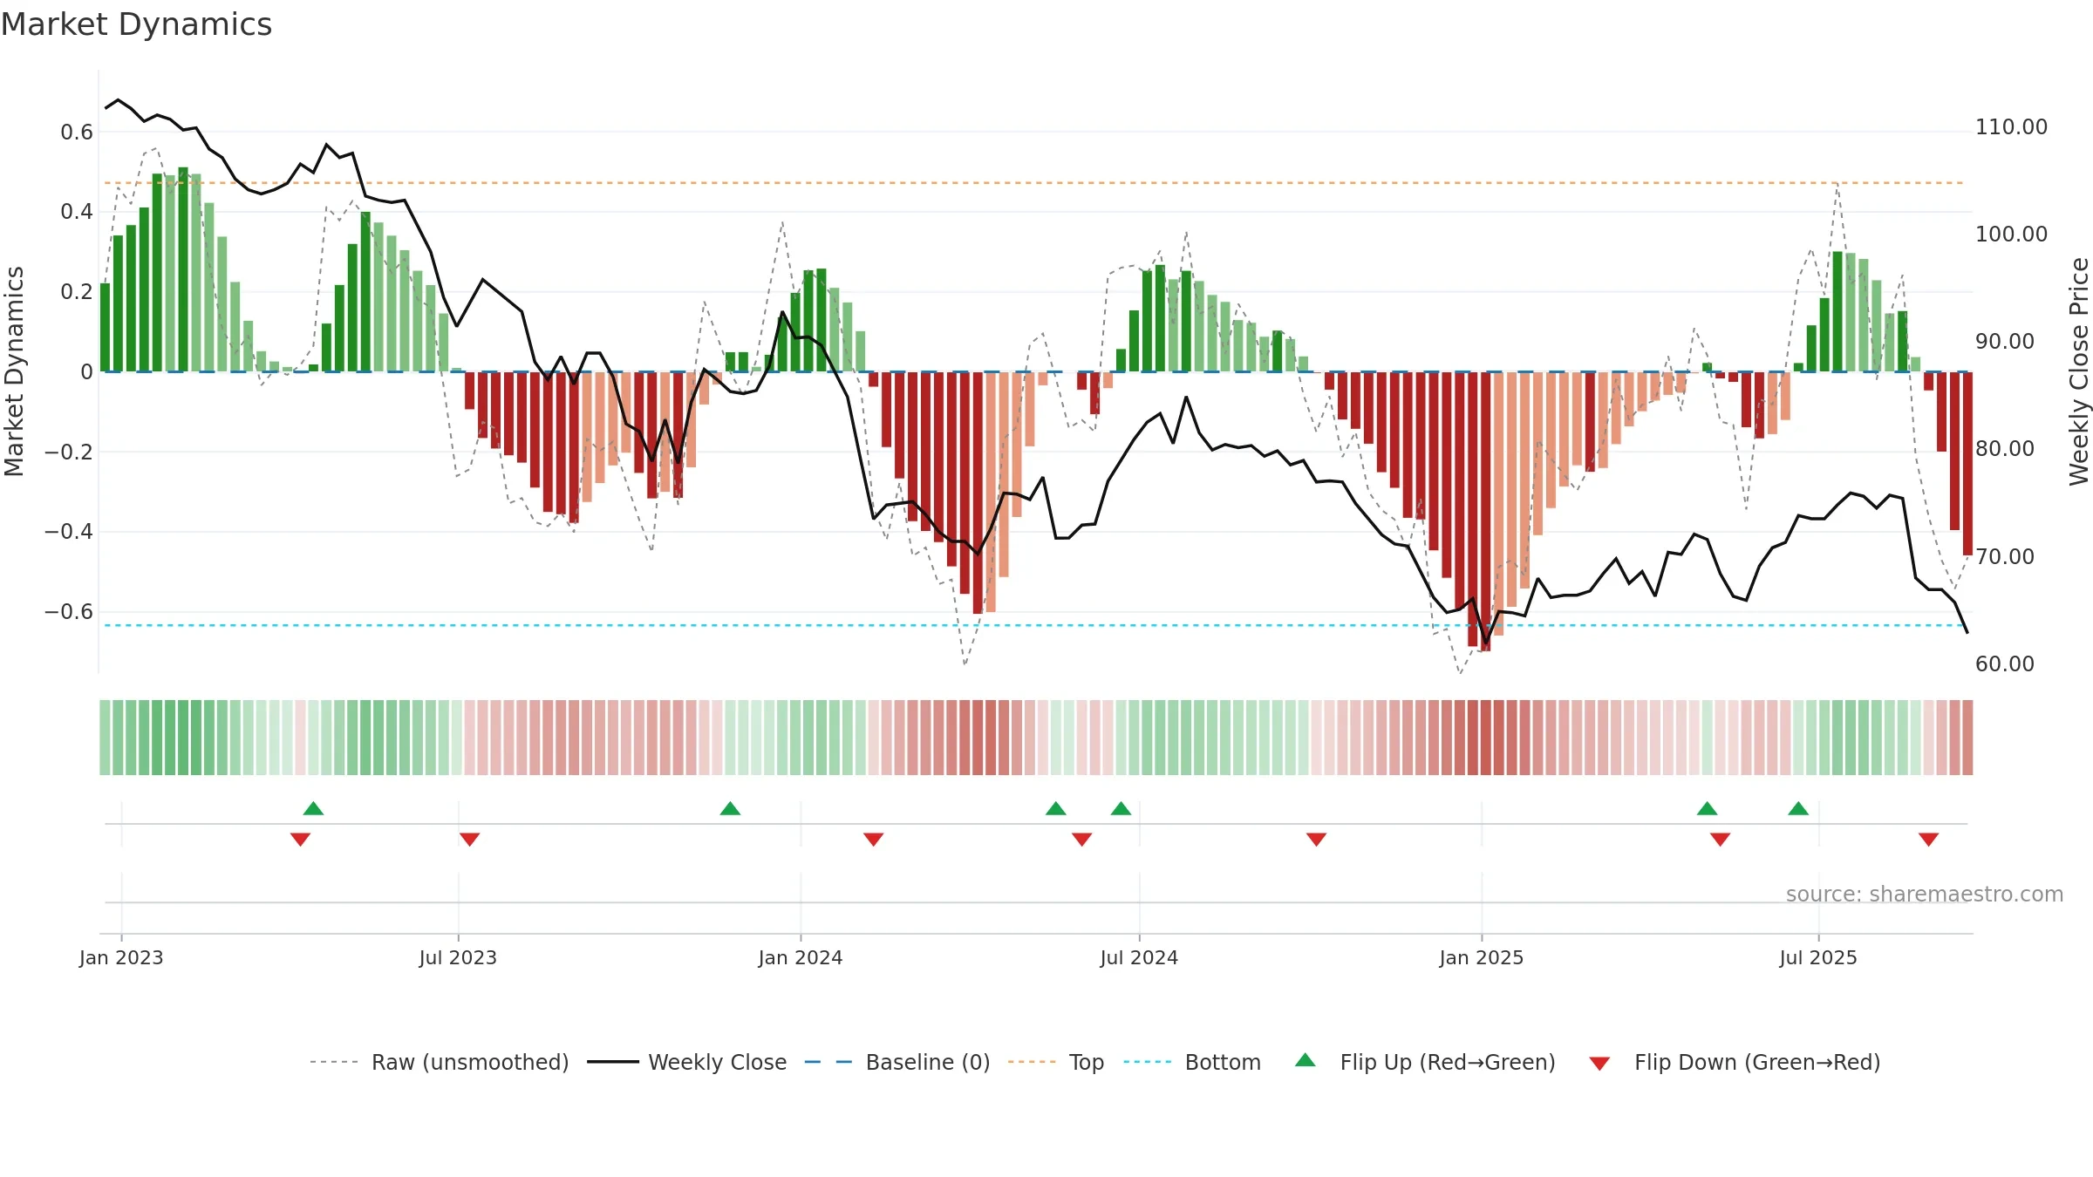Select the green flip-up marker just before Jul 2025
The image size is (2093, 1177).
[x=1798, y=808]
